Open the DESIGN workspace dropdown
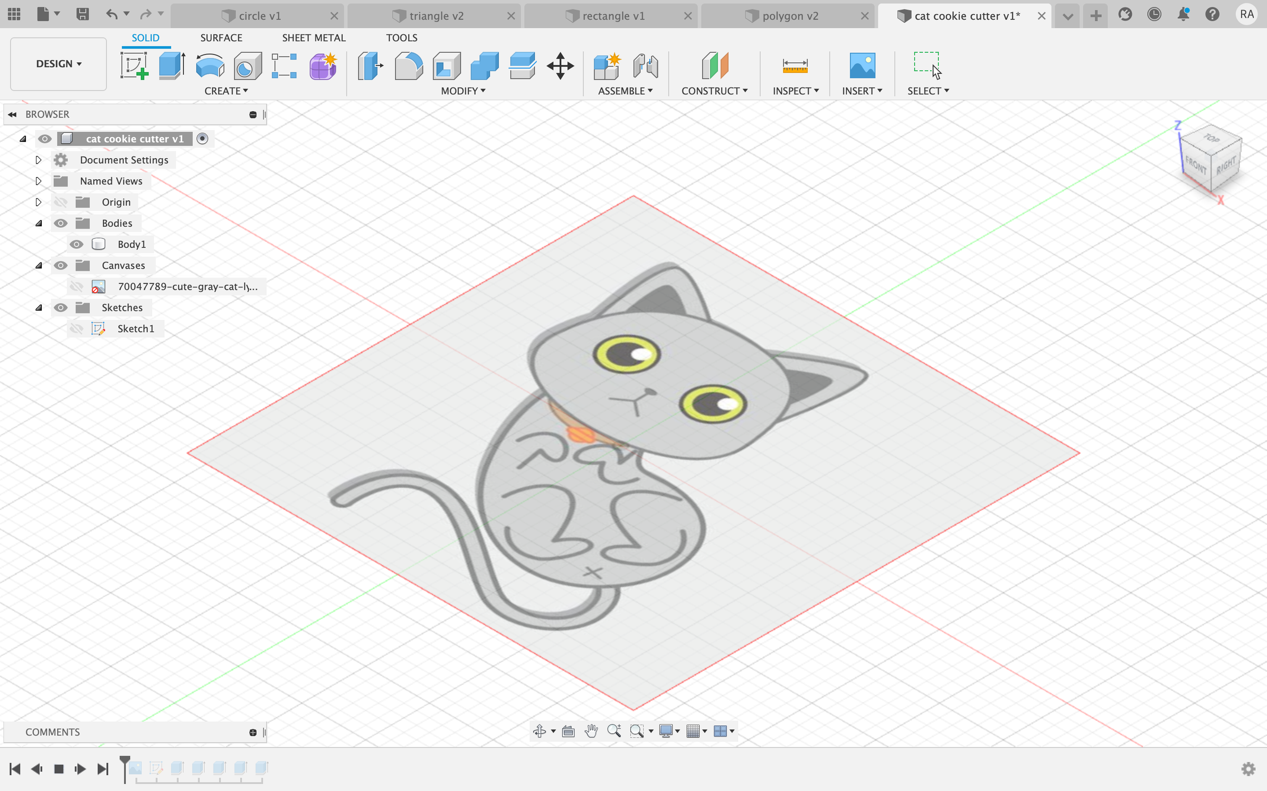The image size is (1267, 791). pyautogui.click(x=59, y=64)
